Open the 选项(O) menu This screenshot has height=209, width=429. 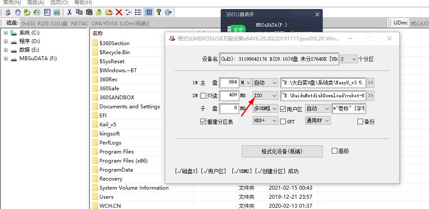59,3
